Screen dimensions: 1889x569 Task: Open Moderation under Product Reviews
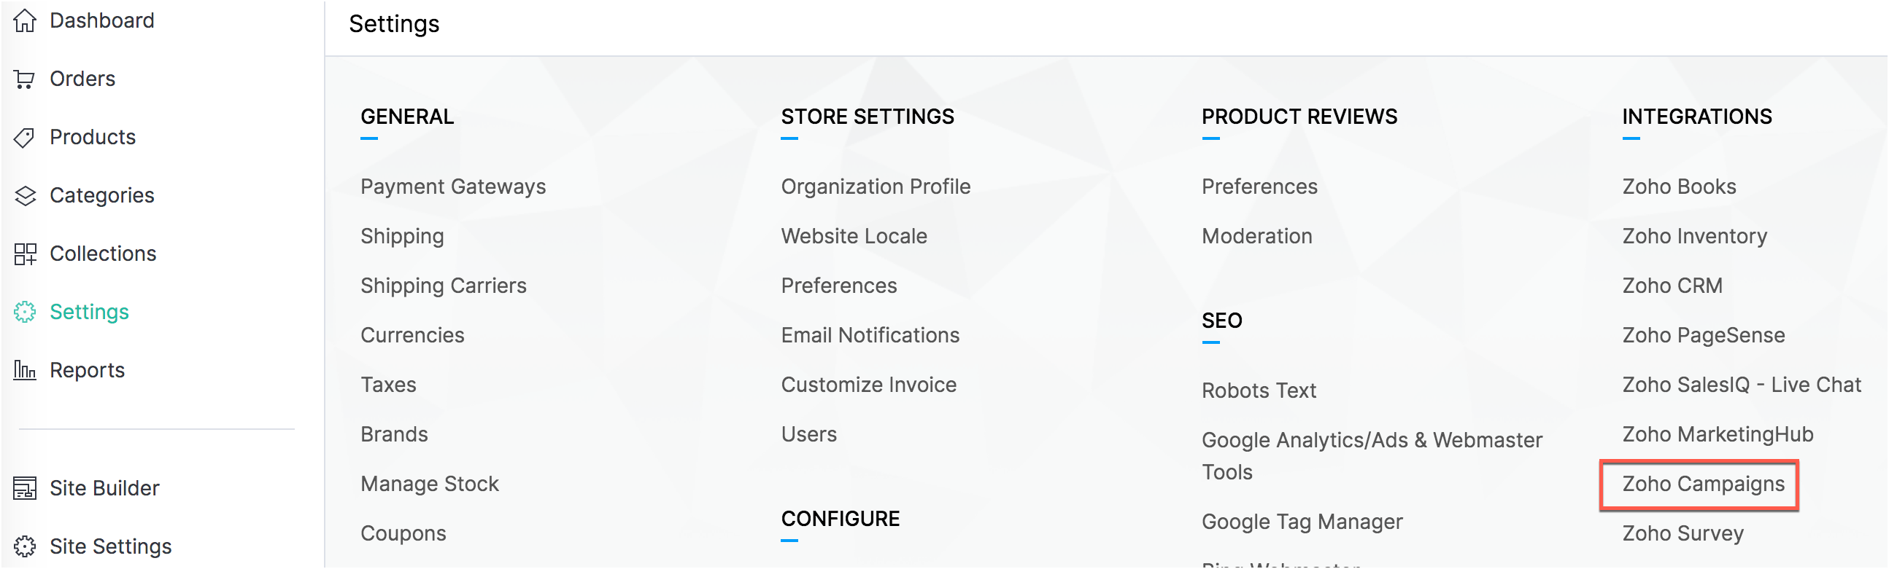tap(1256, 236)
